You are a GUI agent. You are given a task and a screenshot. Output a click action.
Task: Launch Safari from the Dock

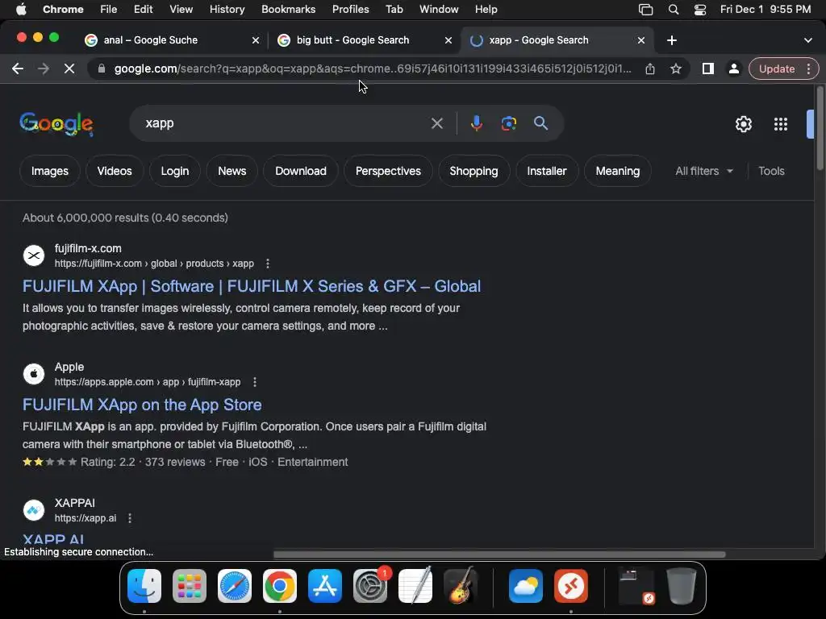coord(235,586)
